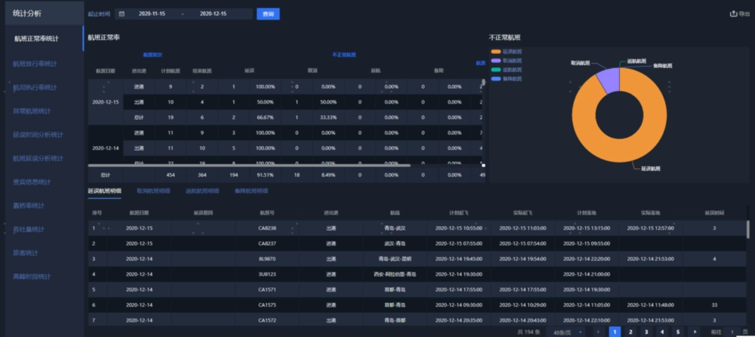Click the 计划起飞 column header

pyautogui.click(x=458, y=213)
